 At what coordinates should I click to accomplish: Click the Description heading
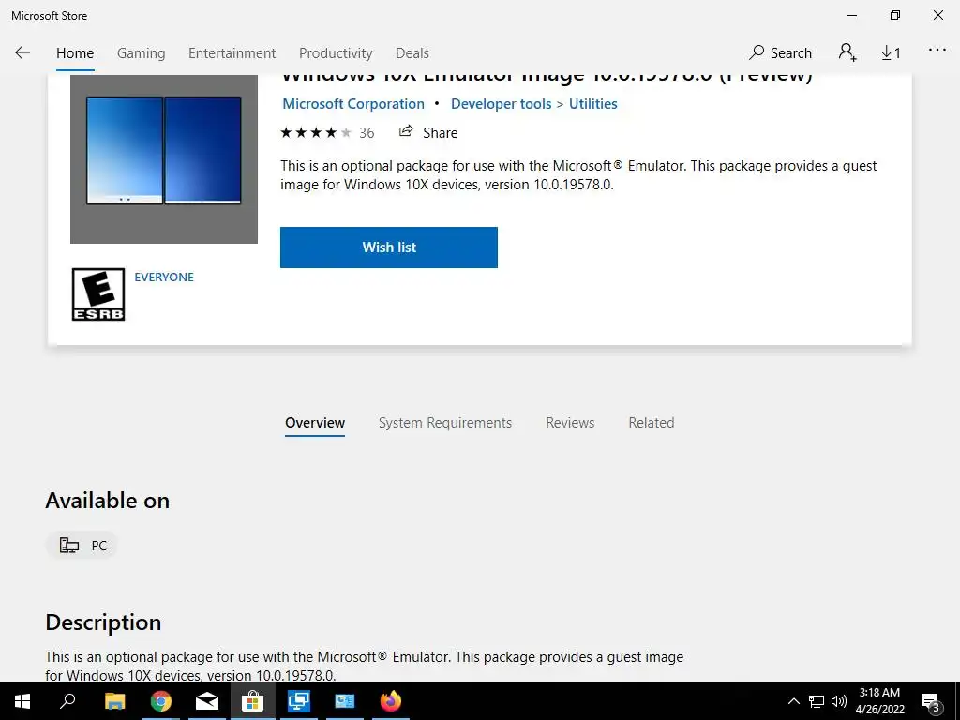pyautogui.click(x=103, y=622)
